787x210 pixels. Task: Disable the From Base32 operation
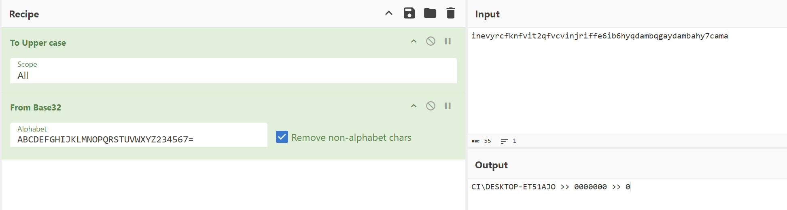[x=431, y=106]
